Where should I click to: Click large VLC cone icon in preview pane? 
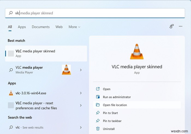coord(137,52)
